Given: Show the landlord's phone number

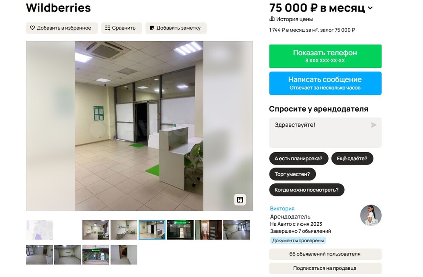Looking at the screenshot, I should 325,56.
